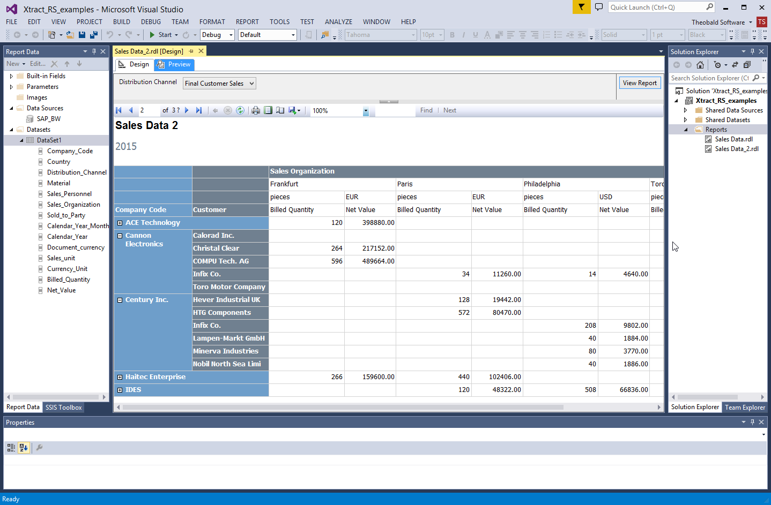771x505 pixels.
Task: Open the FORMAT menu
Action: tap(212, 22)
